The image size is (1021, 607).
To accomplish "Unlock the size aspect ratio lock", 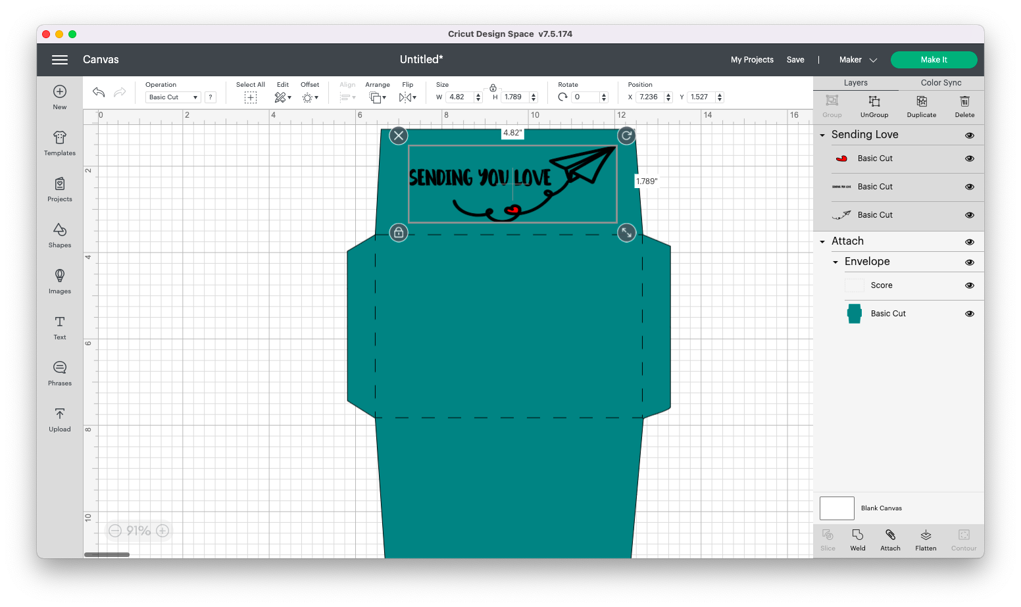I will pyautogui.click(x=493, y=87).
